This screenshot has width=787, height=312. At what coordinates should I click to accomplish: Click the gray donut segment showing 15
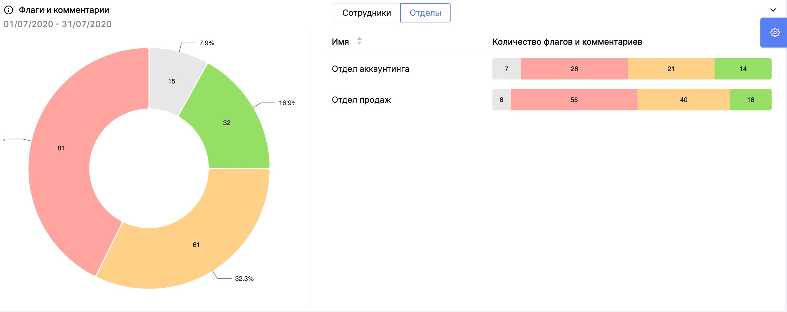point(171,80)
